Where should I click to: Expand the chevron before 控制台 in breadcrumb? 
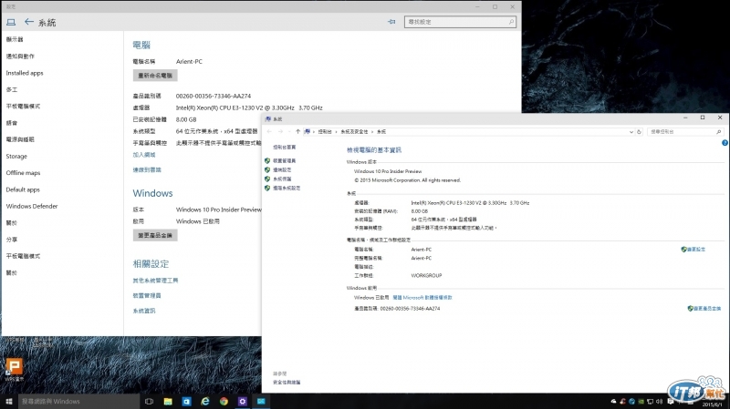coord(314,132)
